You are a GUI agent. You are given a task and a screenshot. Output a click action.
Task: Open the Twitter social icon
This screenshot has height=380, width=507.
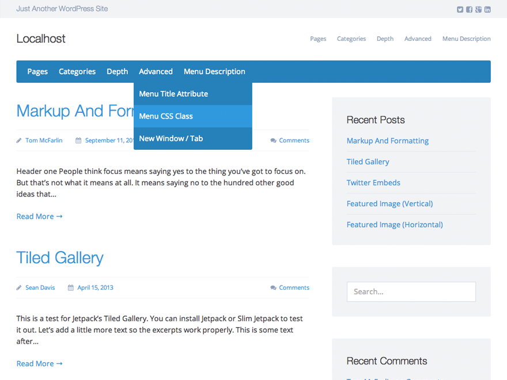click(x=460, y=9)
